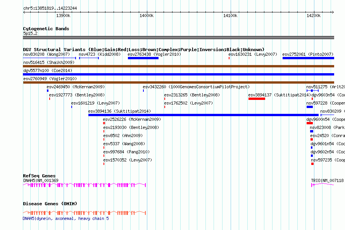Click the esv3894137 red loss bar
The width and height of the screenshot is (345, 230).
click(257, 99)
